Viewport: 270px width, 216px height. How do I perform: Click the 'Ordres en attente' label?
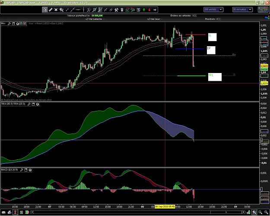click(181, 16)
